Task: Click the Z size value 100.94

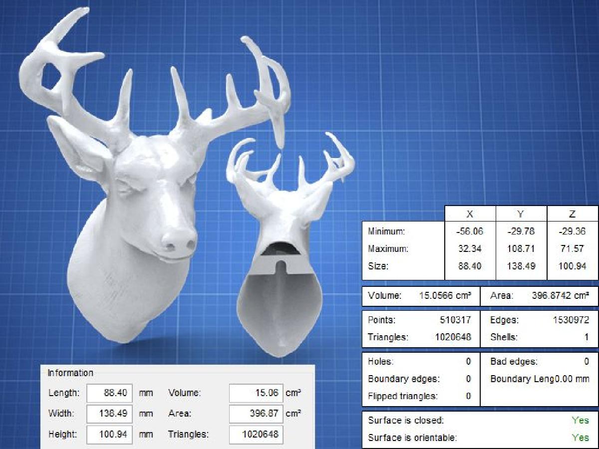Action: (573, 266)
